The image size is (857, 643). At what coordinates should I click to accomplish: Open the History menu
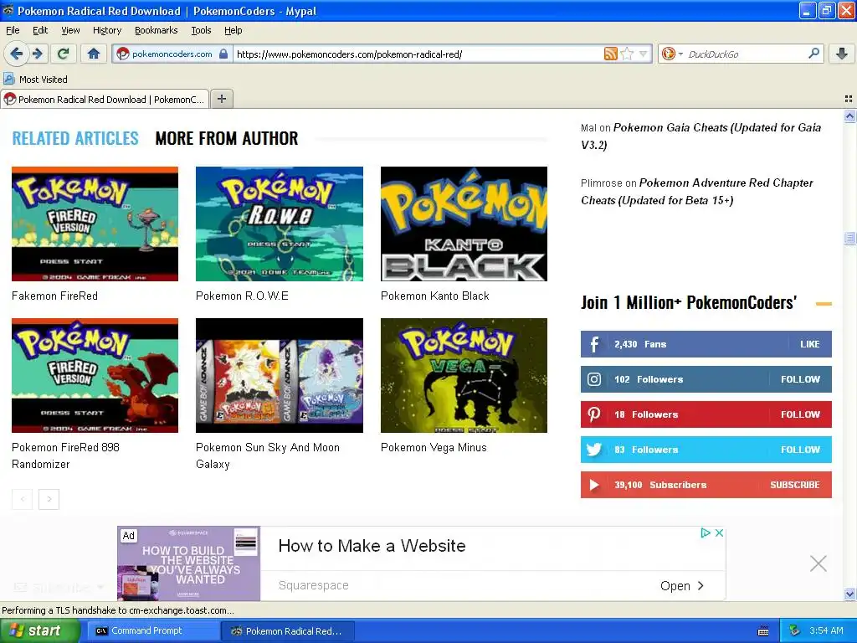106,30
